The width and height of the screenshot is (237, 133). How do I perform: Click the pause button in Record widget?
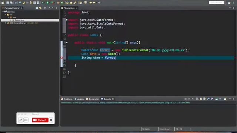click(x=51, y=120)
